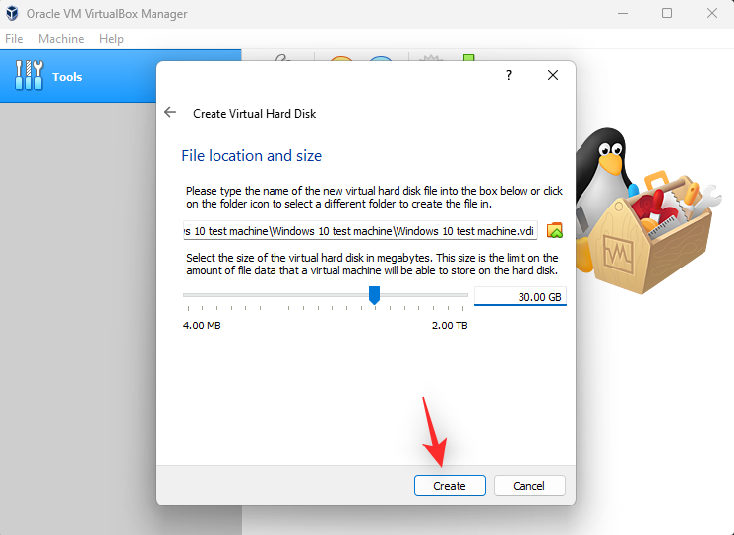Go back using the dialog's left arrow
Viewport: 734px width, 535px height.
(x=170, y=113)
